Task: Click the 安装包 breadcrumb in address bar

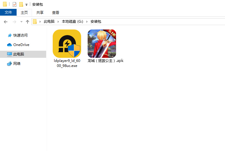Action: click(x=96, y=22)
